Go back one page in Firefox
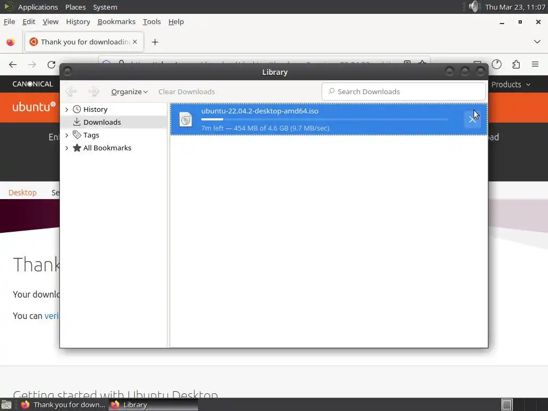Image resolution: width=548 pixels, height=411 pixels. pyautogui.click(x=13, y=64)
